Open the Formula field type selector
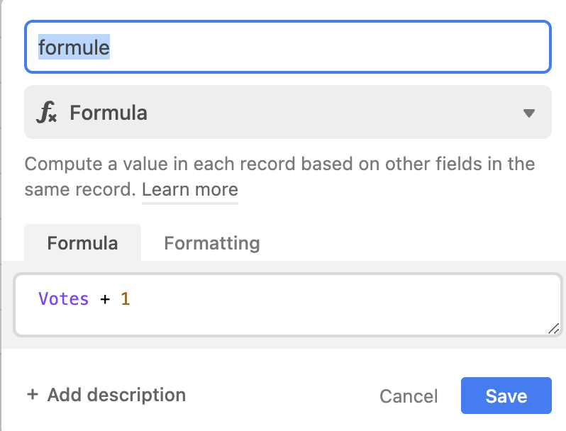566x431 pixels. click(x=288, y=112)
